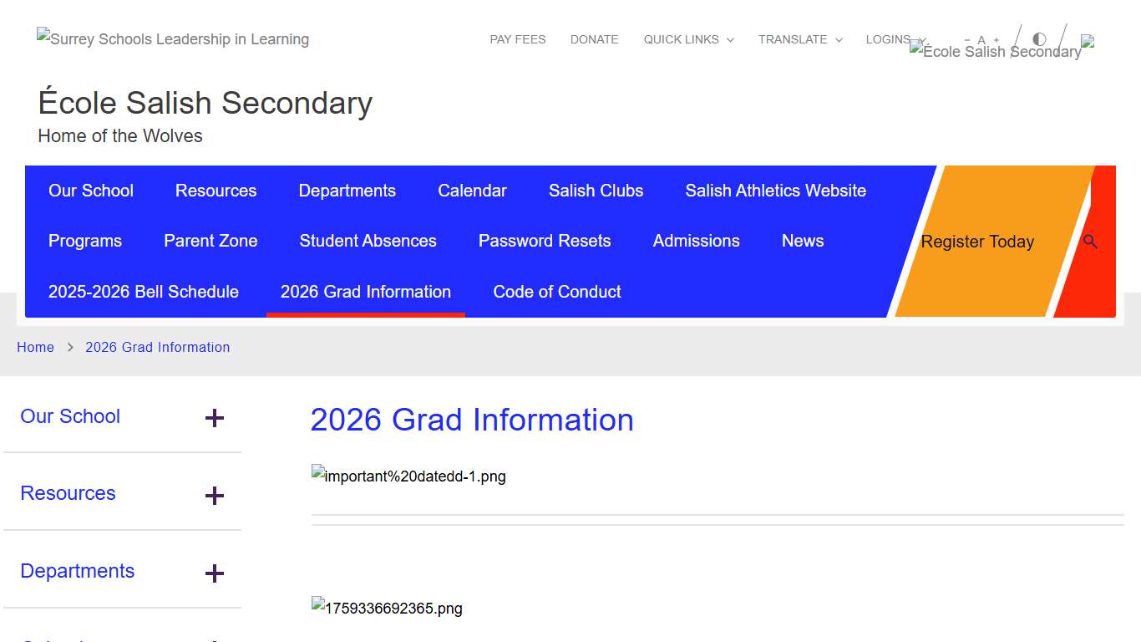Click the Surrey Schools Leadership in Learning logo
Screen dimensions: 1141x642
point(173,38)
